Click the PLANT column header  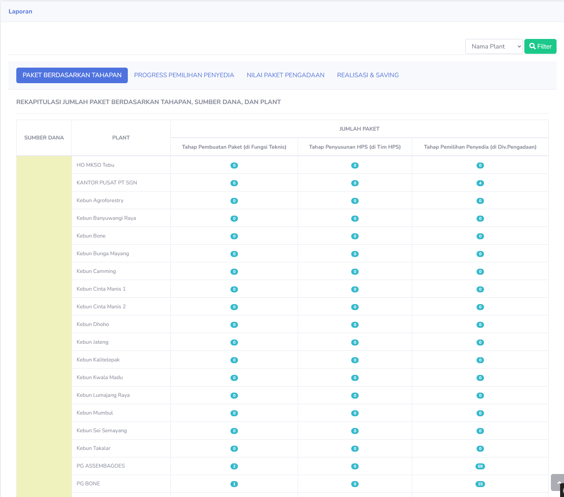click(121, 138)
